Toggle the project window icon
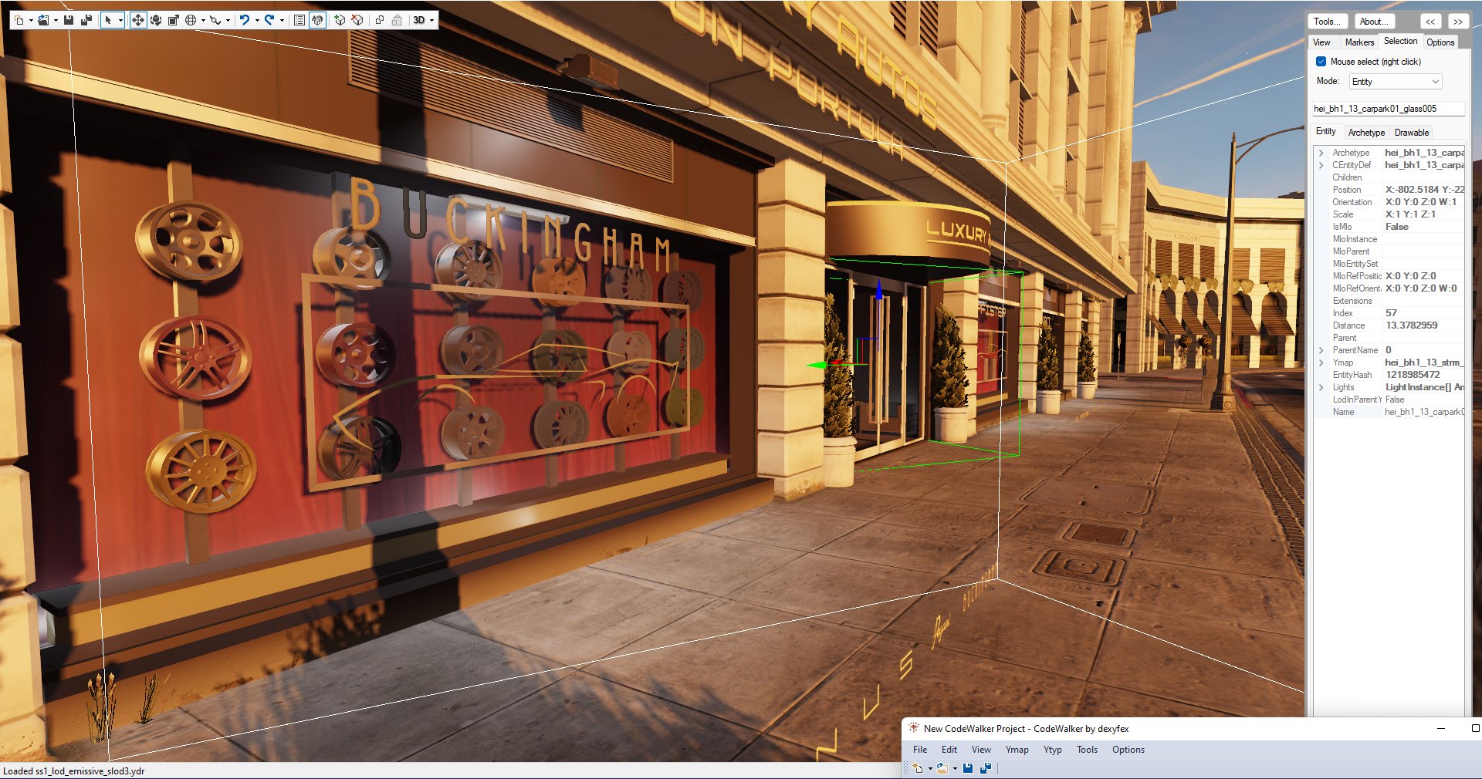Viewport: 1482px width, 779px height. (317, 20)
